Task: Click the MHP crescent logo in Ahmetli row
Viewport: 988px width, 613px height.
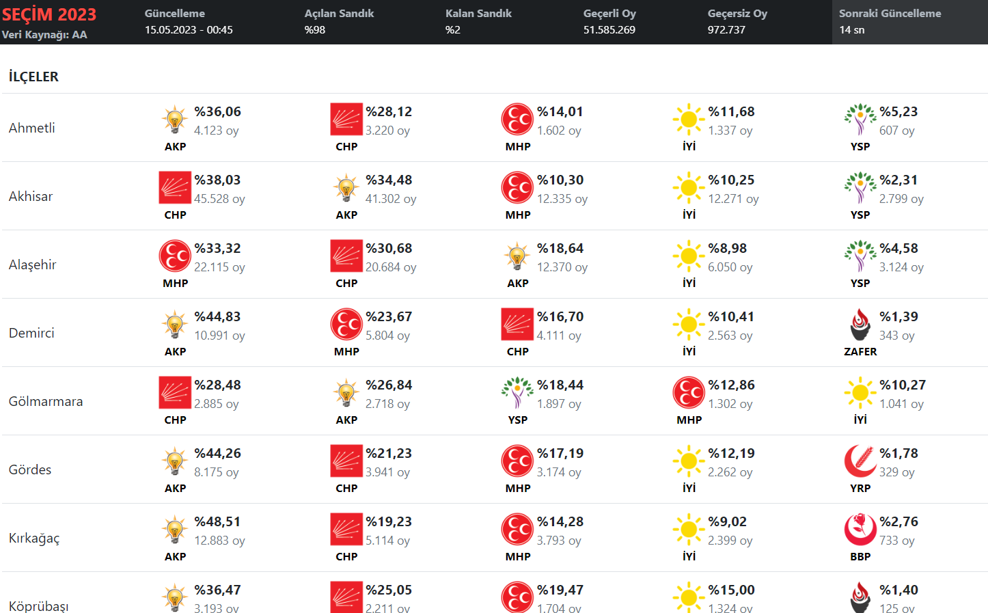Action: point(518,120)
